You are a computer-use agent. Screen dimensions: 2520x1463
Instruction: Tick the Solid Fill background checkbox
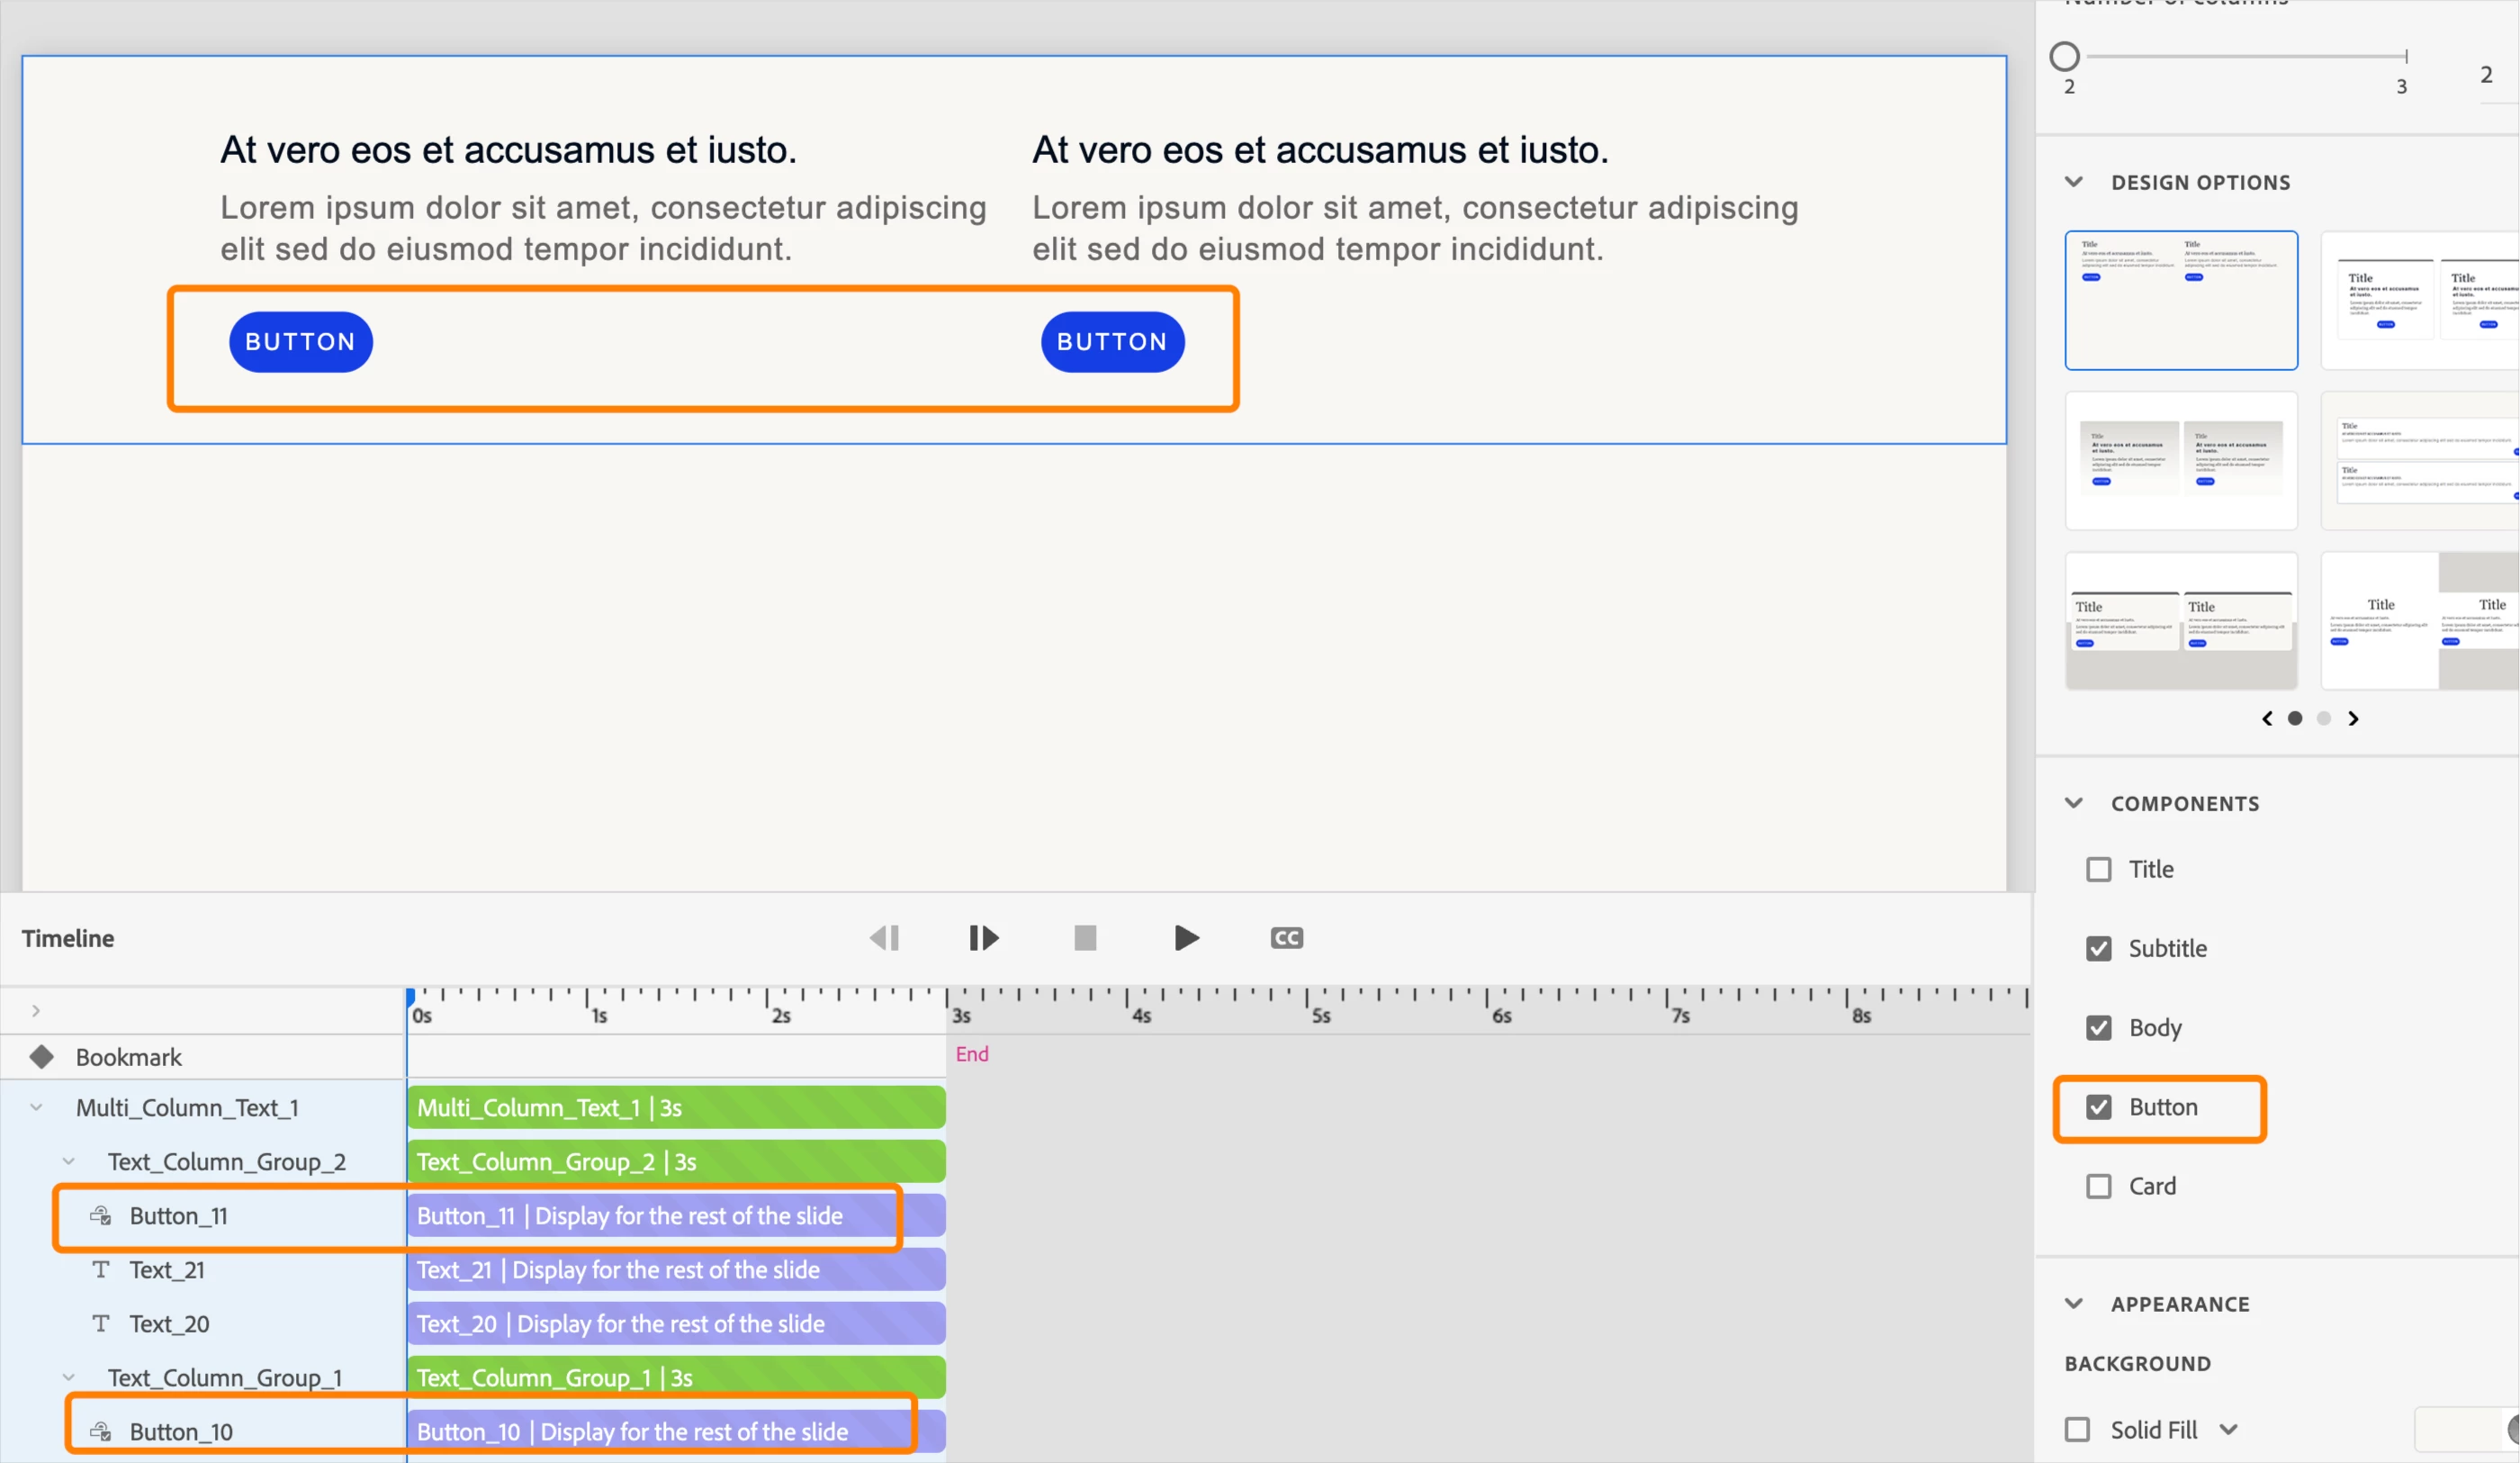[2078, 1429]
